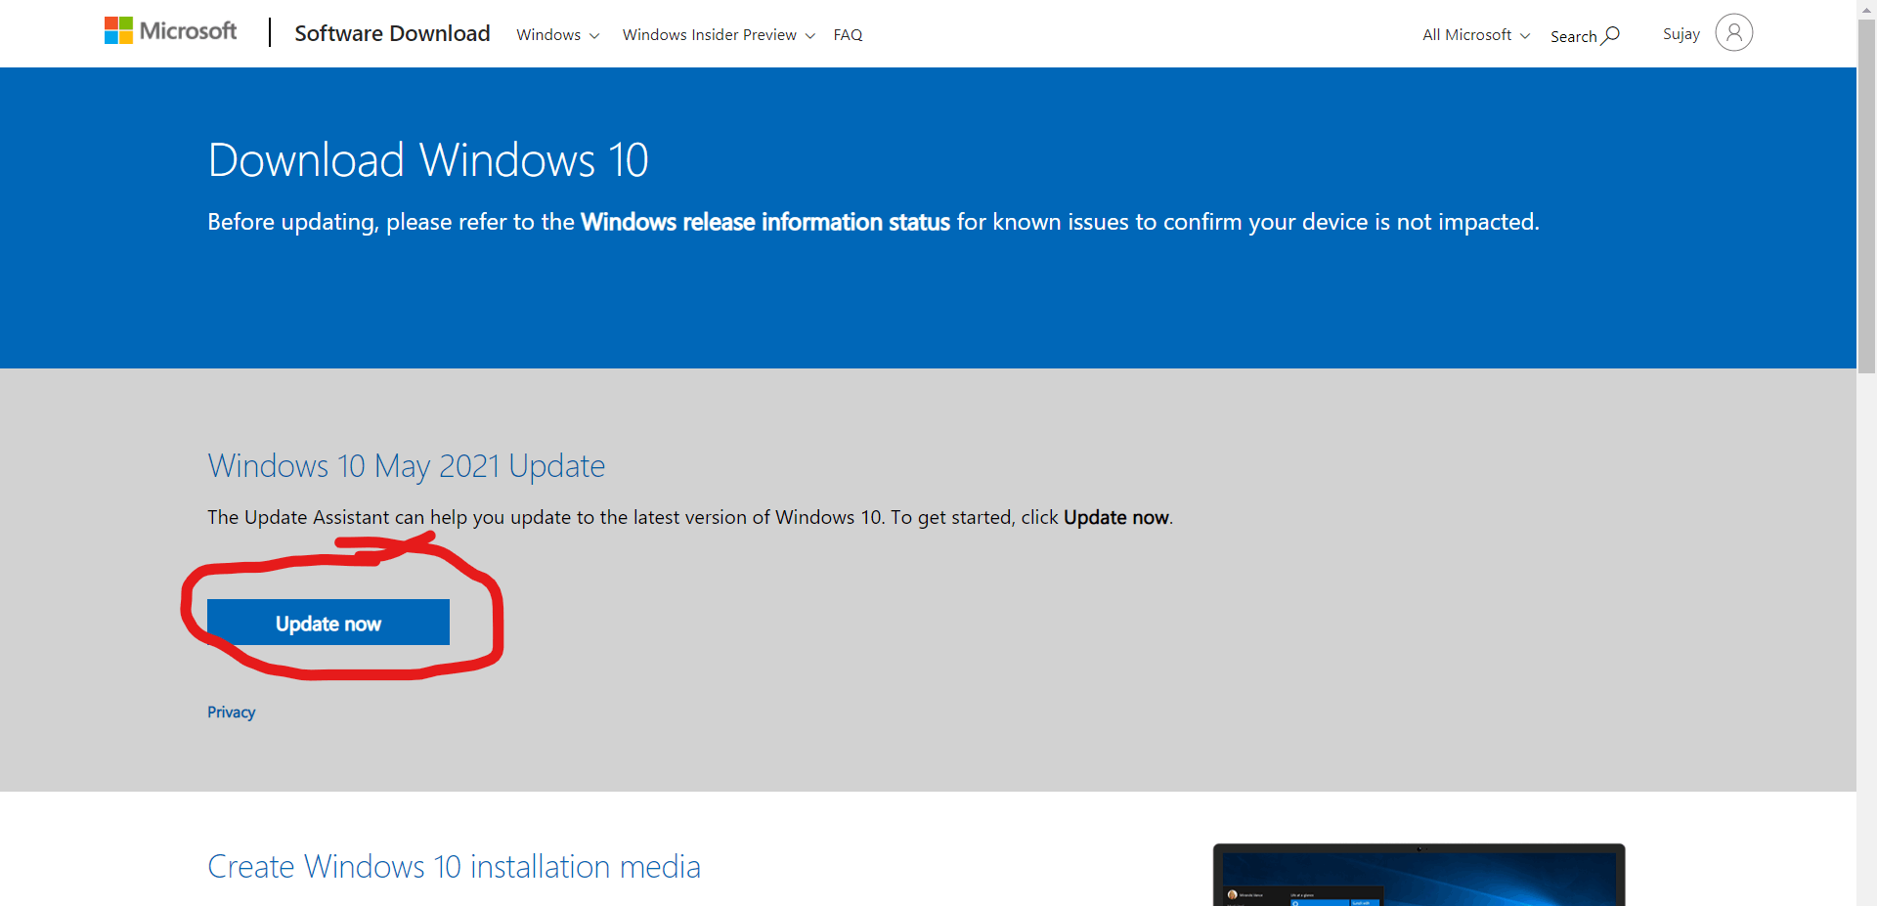Viewport: 1877px width, 906px height.
Task: Click the Sujay account name
Action: [1681, 34]
